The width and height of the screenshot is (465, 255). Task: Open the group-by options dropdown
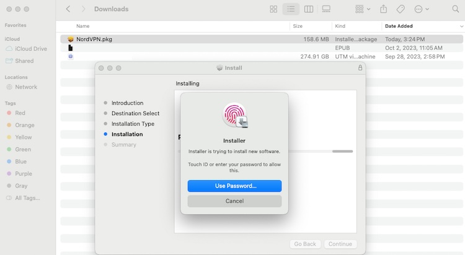pos(363,9)
